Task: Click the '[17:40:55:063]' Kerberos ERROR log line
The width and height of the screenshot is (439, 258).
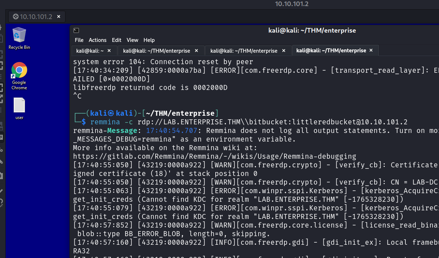Action: (x=256, y=191)
